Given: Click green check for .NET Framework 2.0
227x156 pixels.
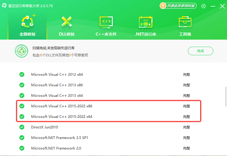Looking at the screenshot, I should [22, 148].
